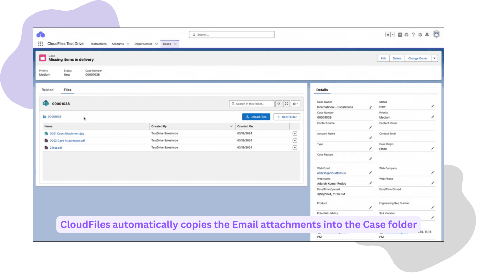This screenshot has width=477, height=273.
Task: Open row actions for 0002 Case Attachment.pdf
Action: (x=295, y=141)
